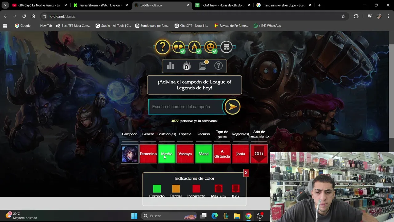
Task: Open Task View on the taskbar
Action: tap(203, 216)
